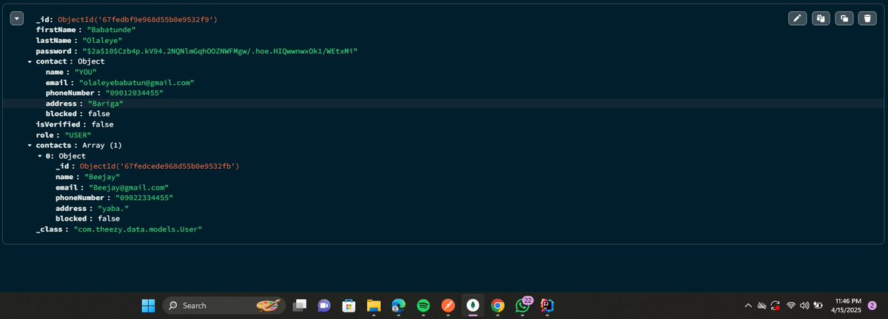Open the orange Postman taskbar icon
Viewport: 888px width, 319px height.
pyautogui.click(x=448, y=305)
